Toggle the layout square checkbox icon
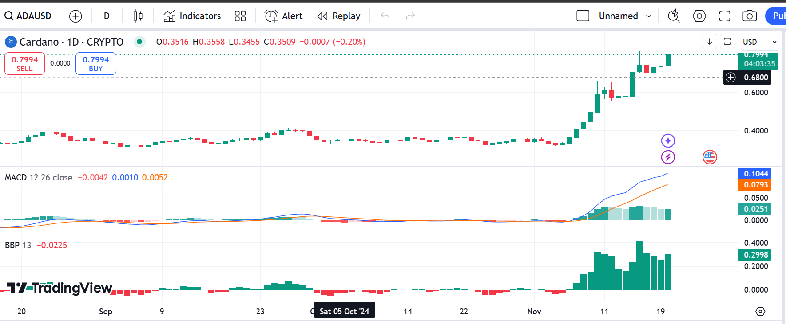Image resolution: width=786 pixels, height=324 pixels. [x=583, y=16]
